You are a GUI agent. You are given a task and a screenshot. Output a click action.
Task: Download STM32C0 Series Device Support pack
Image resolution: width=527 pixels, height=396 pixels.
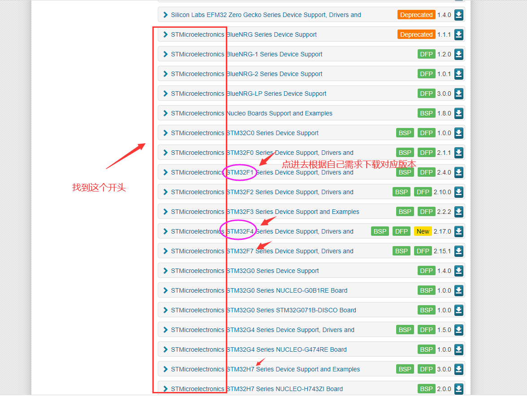coord(459,133)
